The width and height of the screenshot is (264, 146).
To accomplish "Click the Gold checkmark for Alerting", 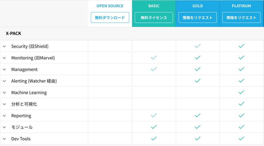I will (x=197, y=81).
